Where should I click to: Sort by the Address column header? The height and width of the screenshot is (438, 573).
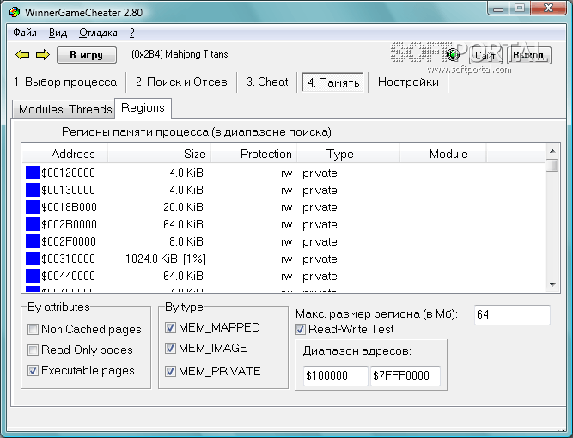[64, 154]
